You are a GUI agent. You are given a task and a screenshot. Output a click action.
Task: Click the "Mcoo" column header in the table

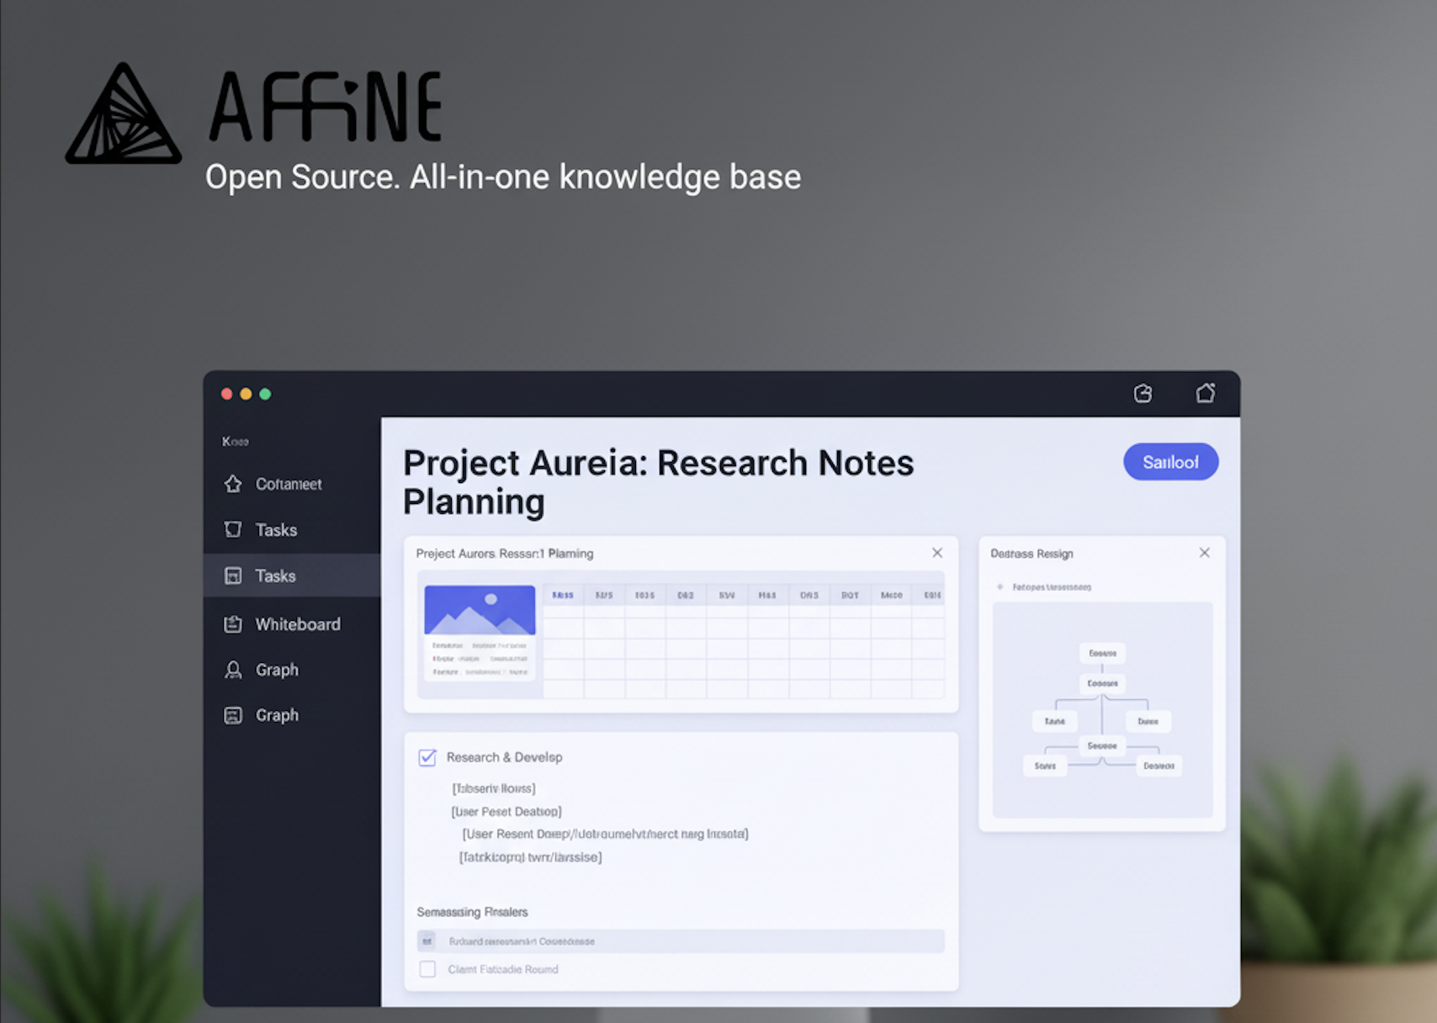click(891, 595)
